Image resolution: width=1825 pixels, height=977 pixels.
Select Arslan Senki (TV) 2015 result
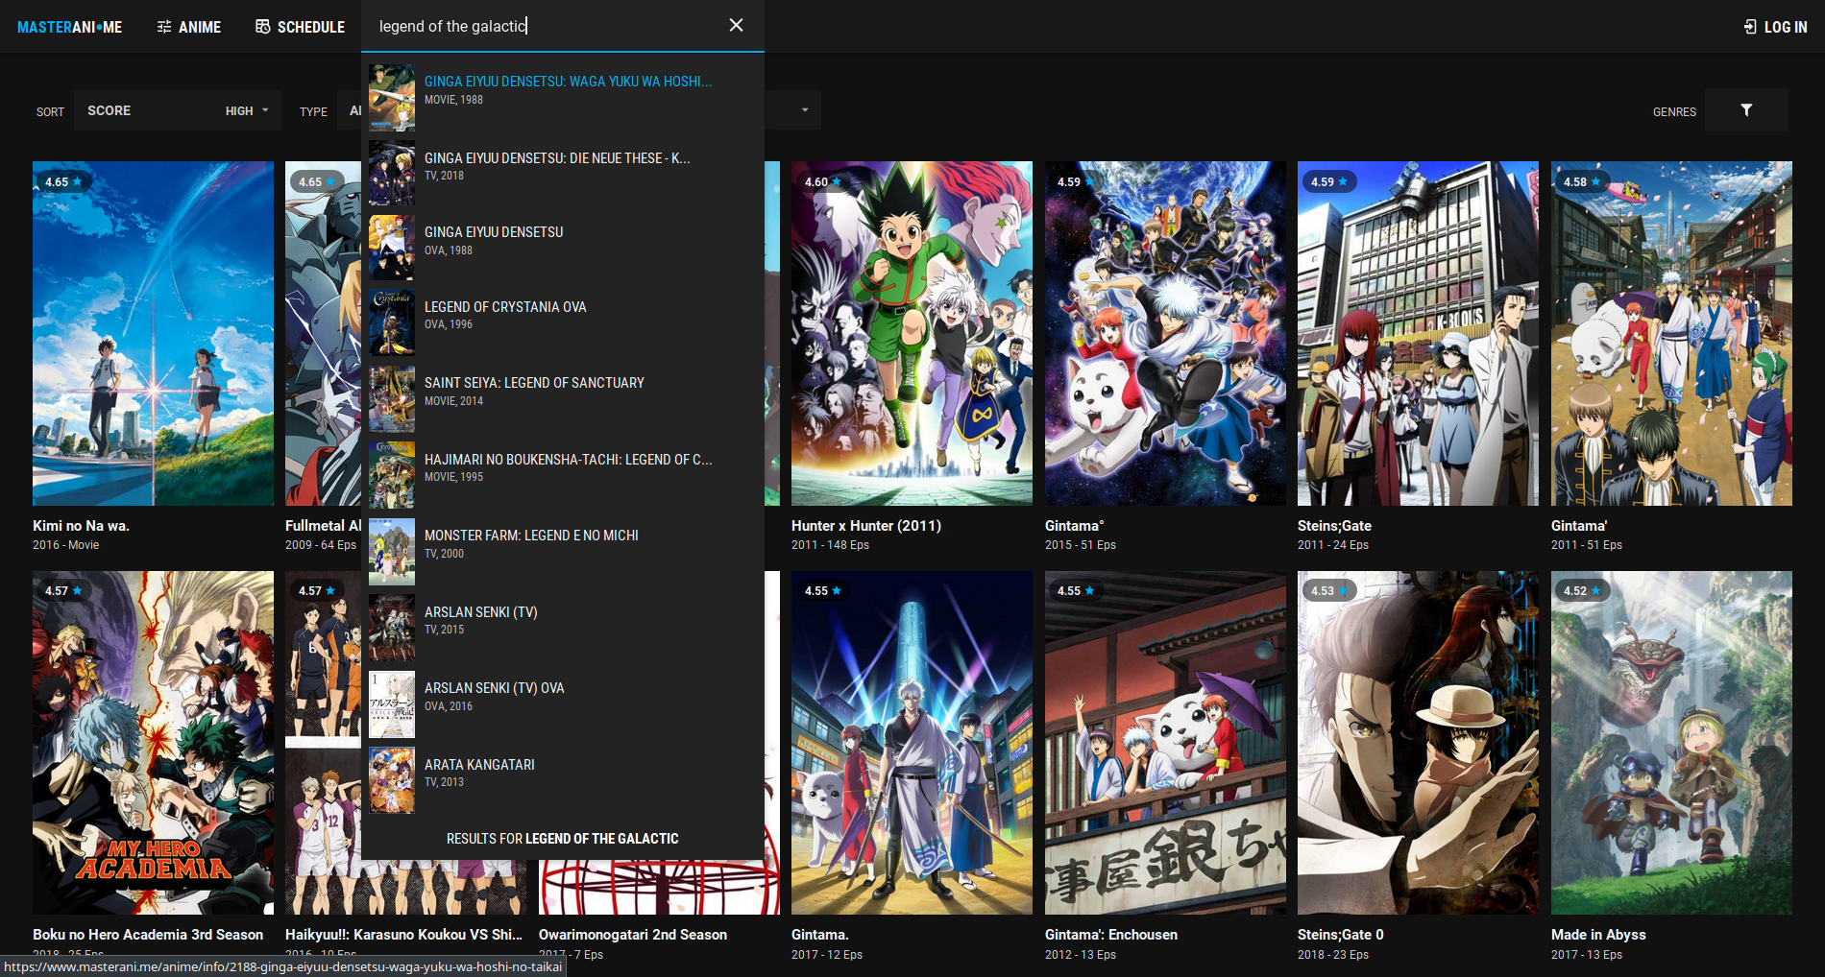[563, 628]
